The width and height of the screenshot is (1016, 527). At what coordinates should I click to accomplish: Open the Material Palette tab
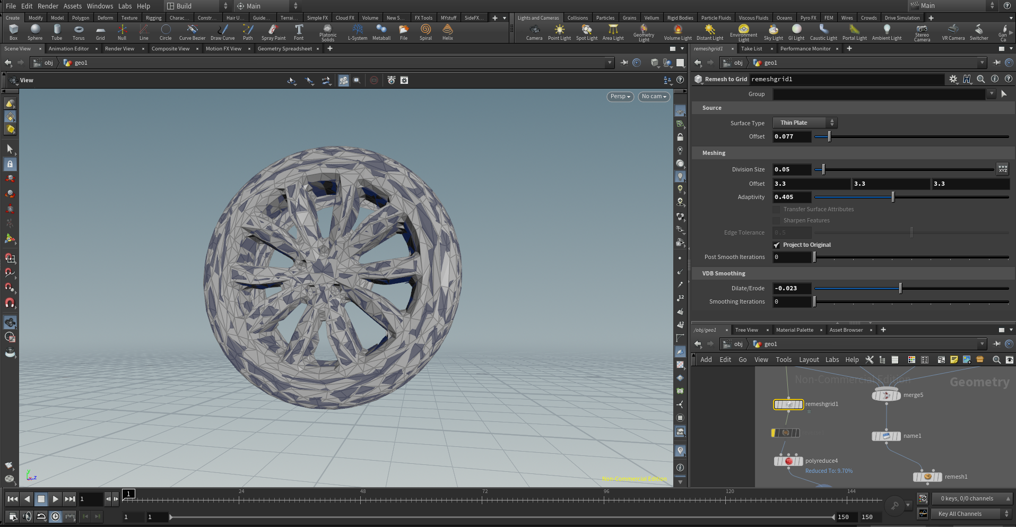point(794,330)
